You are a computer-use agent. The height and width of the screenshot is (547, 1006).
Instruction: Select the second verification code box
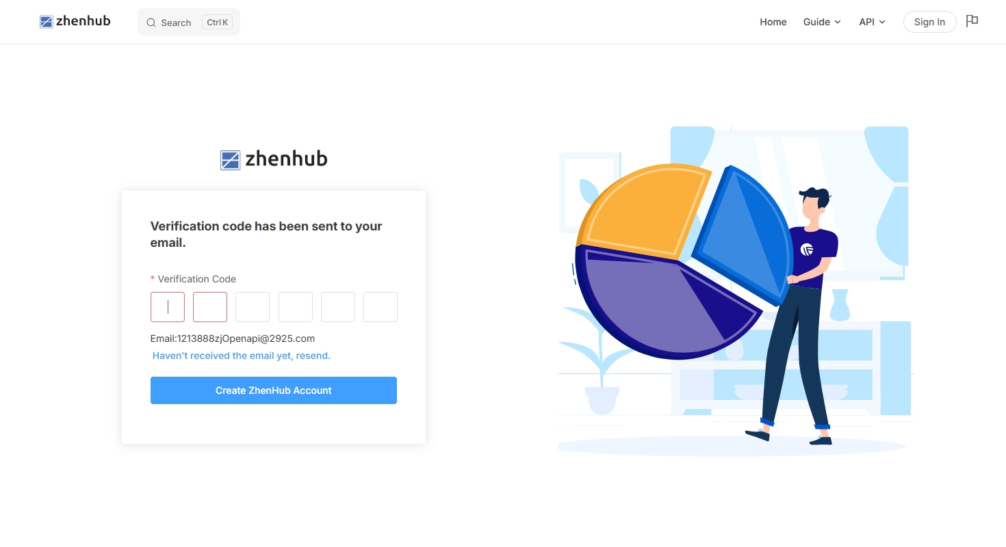pyautogui.click(x=210, y=307)
